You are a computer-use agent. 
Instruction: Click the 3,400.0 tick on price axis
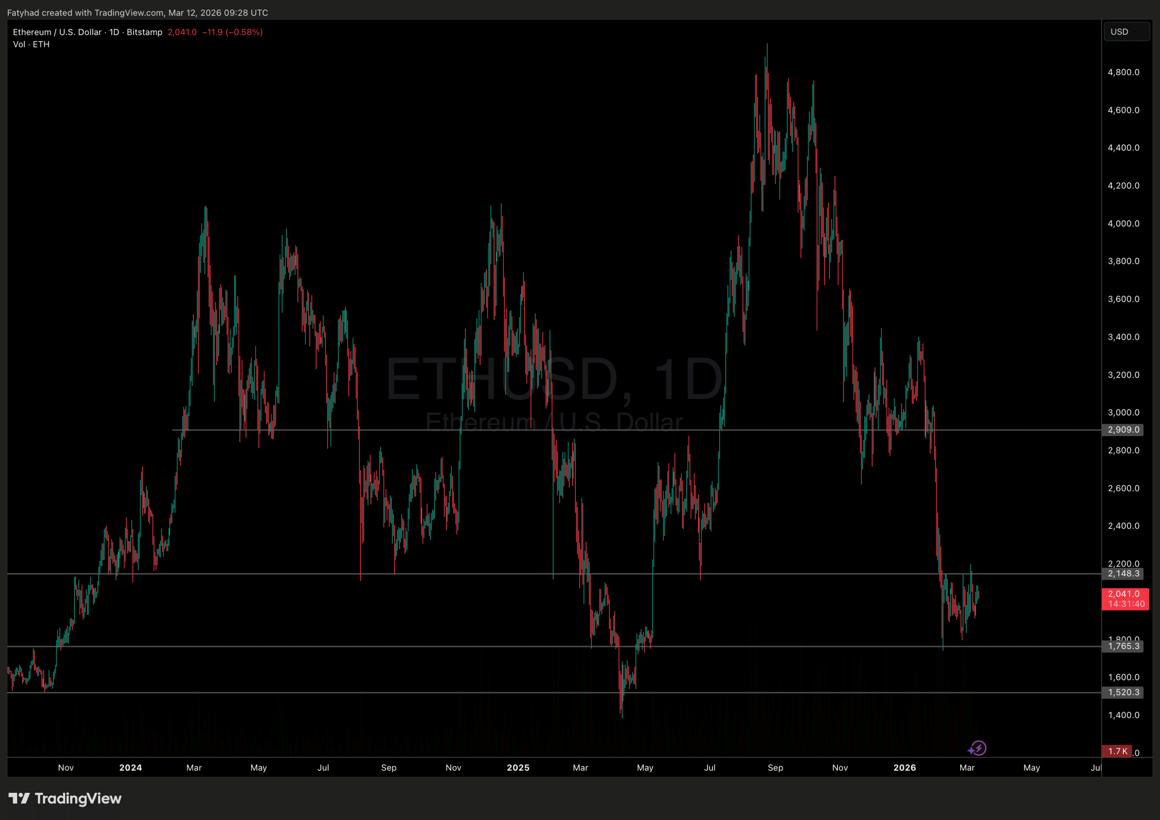(1123, 337)
